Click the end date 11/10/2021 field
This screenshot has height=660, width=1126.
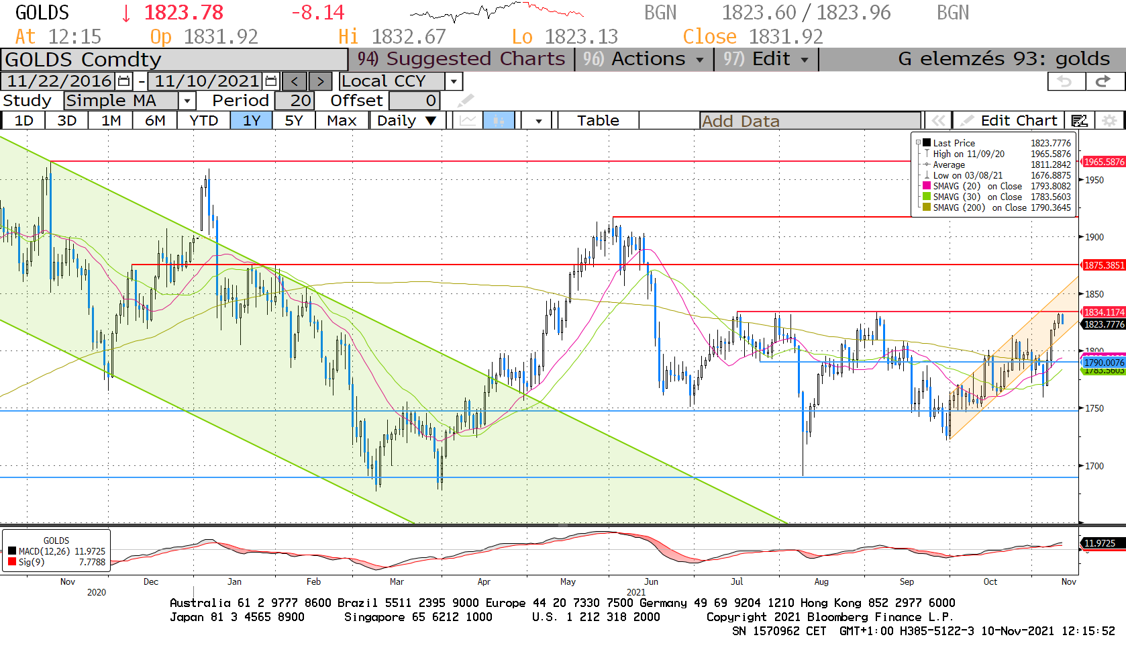pyautogui.click(x=207, y=81)
